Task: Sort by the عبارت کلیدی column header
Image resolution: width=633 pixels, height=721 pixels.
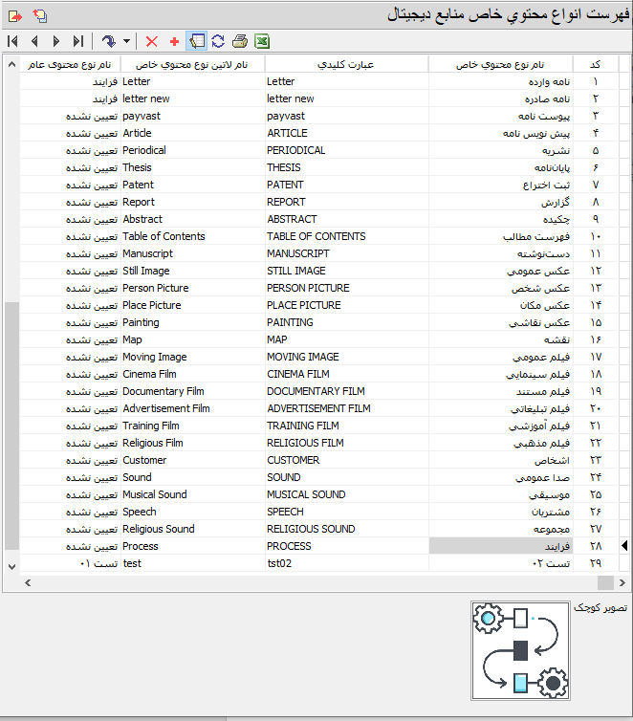Action: [x=345, y=64]
